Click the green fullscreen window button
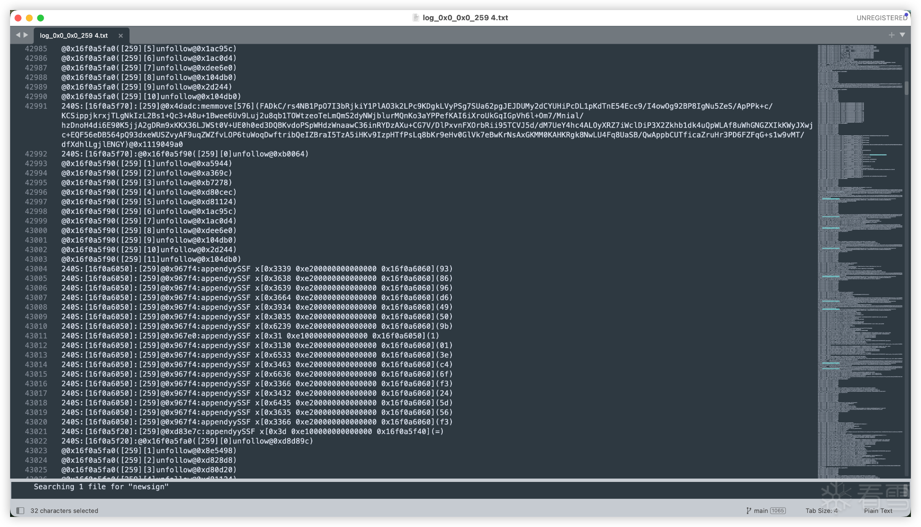 click(x=41, y=18)
